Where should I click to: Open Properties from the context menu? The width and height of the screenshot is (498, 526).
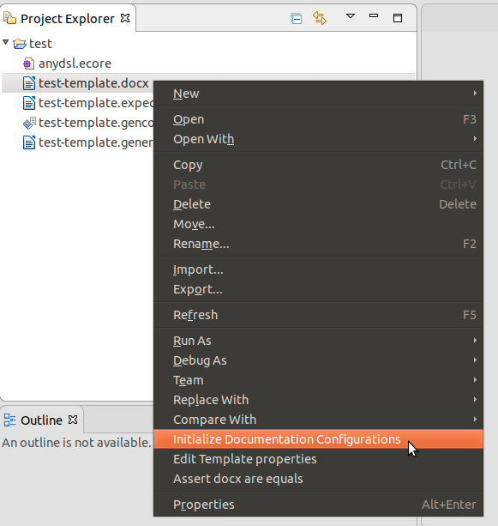[x=318, y=505]
